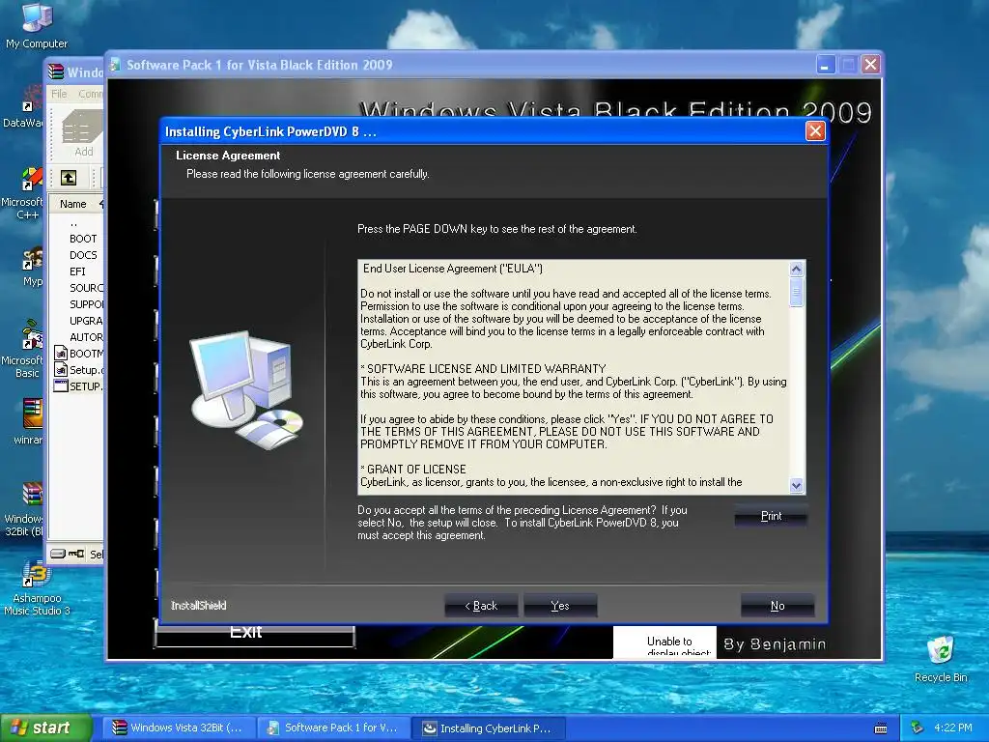Switch to Installing CyberLink taskbar item

pos(488,728)
